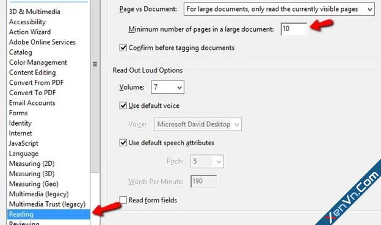Uncheck Use default voice checkbox

tap(123, 105)
